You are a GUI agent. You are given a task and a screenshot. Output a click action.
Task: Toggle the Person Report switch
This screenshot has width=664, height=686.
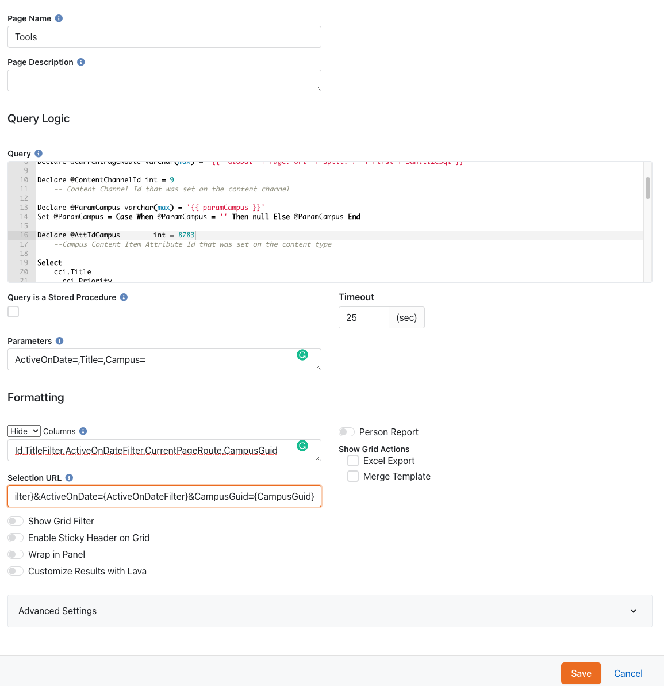pyautogui.click(x=347, y=432)
